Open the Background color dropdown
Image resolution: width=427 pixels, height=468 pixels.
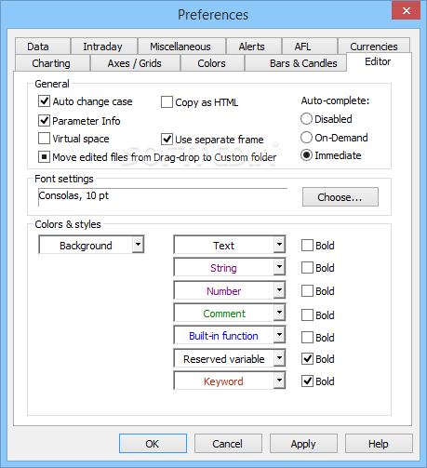click(91, 245)
